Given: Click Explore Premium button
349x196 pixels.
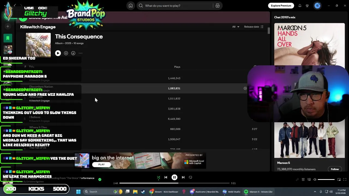Looking at the screenshot, I should coord(281,6).
